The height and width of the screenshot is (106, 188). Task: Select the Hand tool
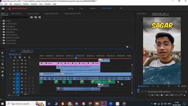3,75
